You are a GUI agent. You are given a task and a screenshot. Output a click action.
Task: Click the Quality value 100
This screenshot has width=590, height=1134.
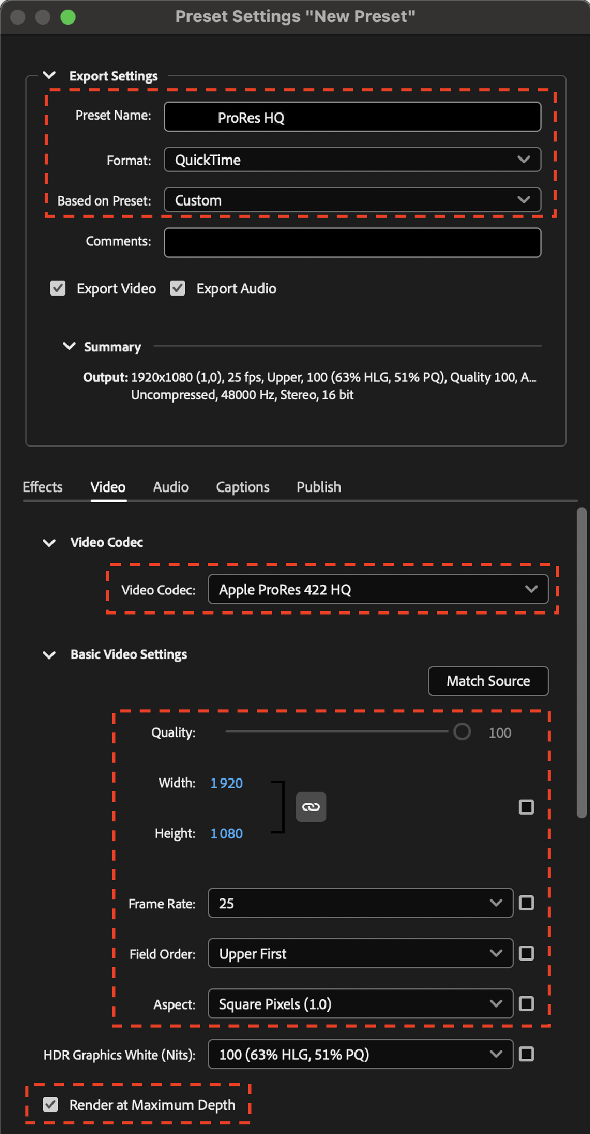click(x=500, y=733)
